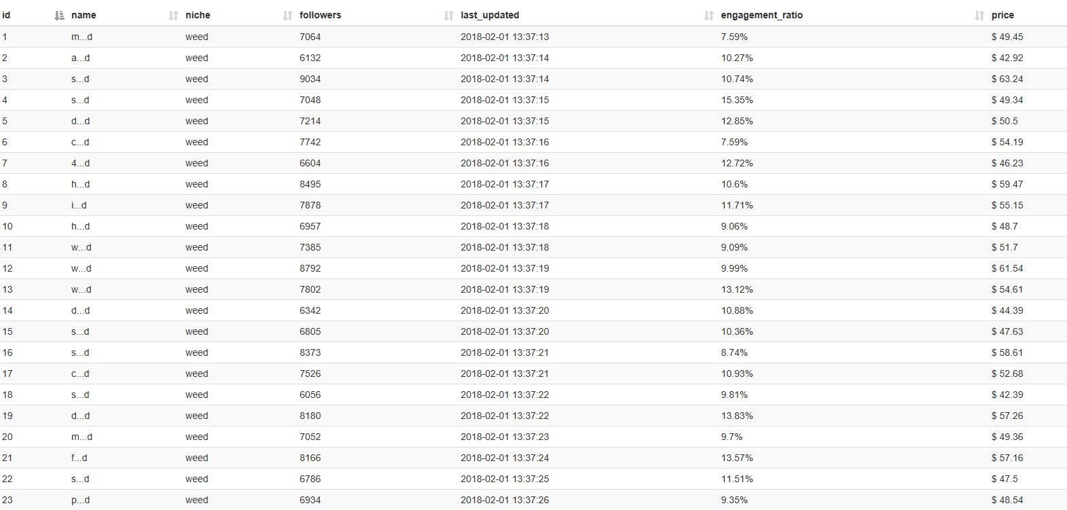Viewport: 1067px width, 510px height.
Task: Click the engagement_ratio header label
Action: tap(762, 15)
